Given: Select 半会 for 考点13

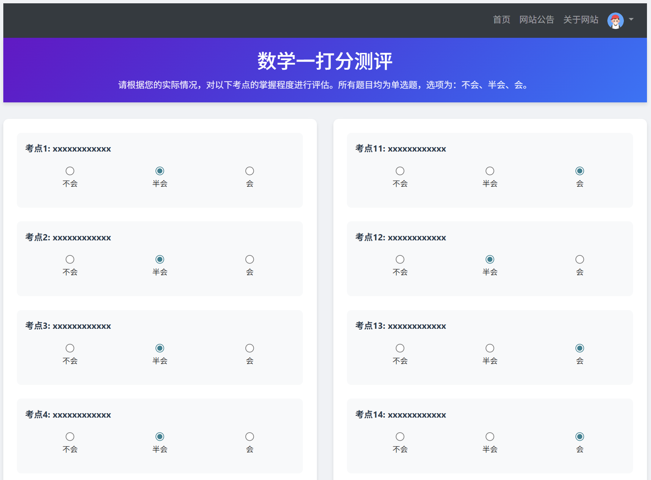Looking at the screenshot, I should tap(490, 348).
